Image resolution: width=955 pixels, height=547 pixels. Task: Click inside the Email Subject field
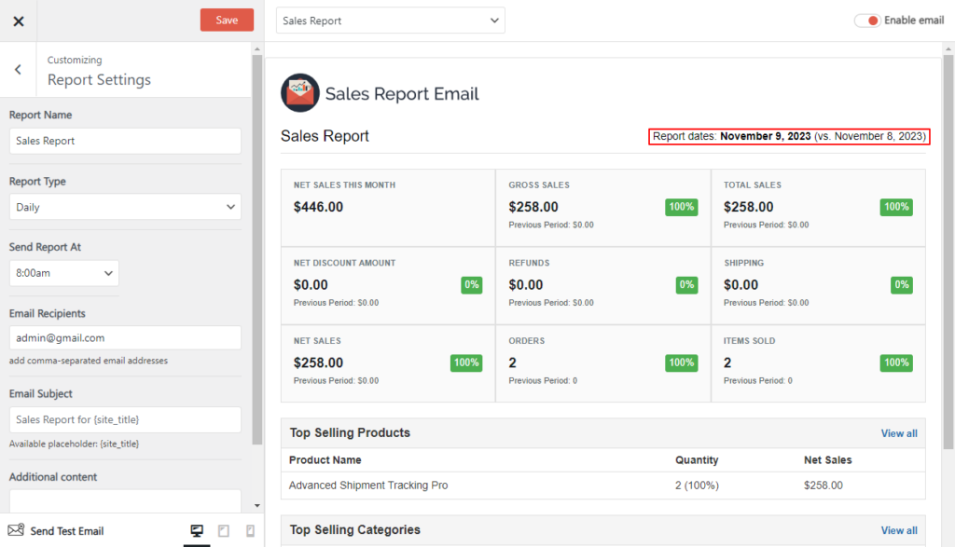[x=125, y=420]
